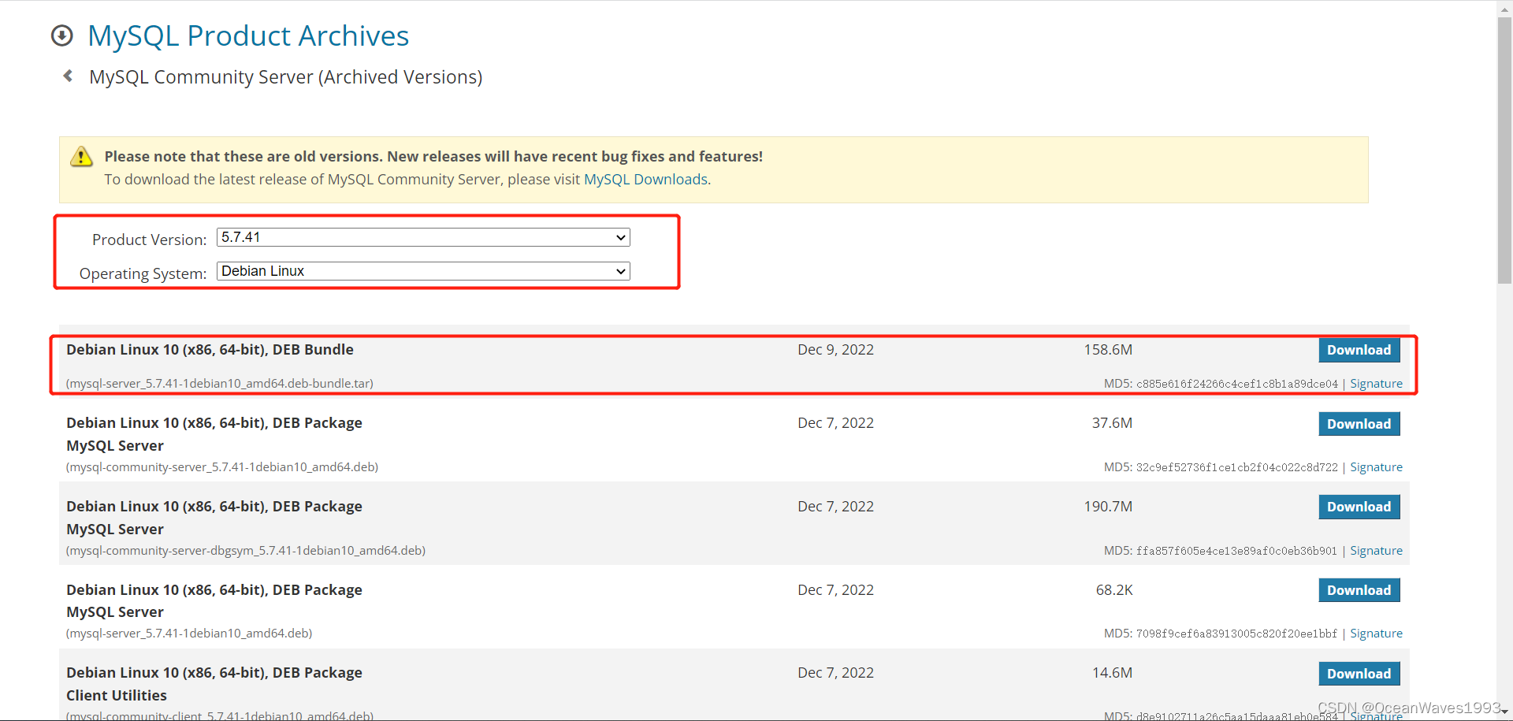This screenshot has height=721, width=1513.
Task: Select MD5 value 7098f9cef6a83913005c820f20ee1bbf
Action: point(1237,634)
